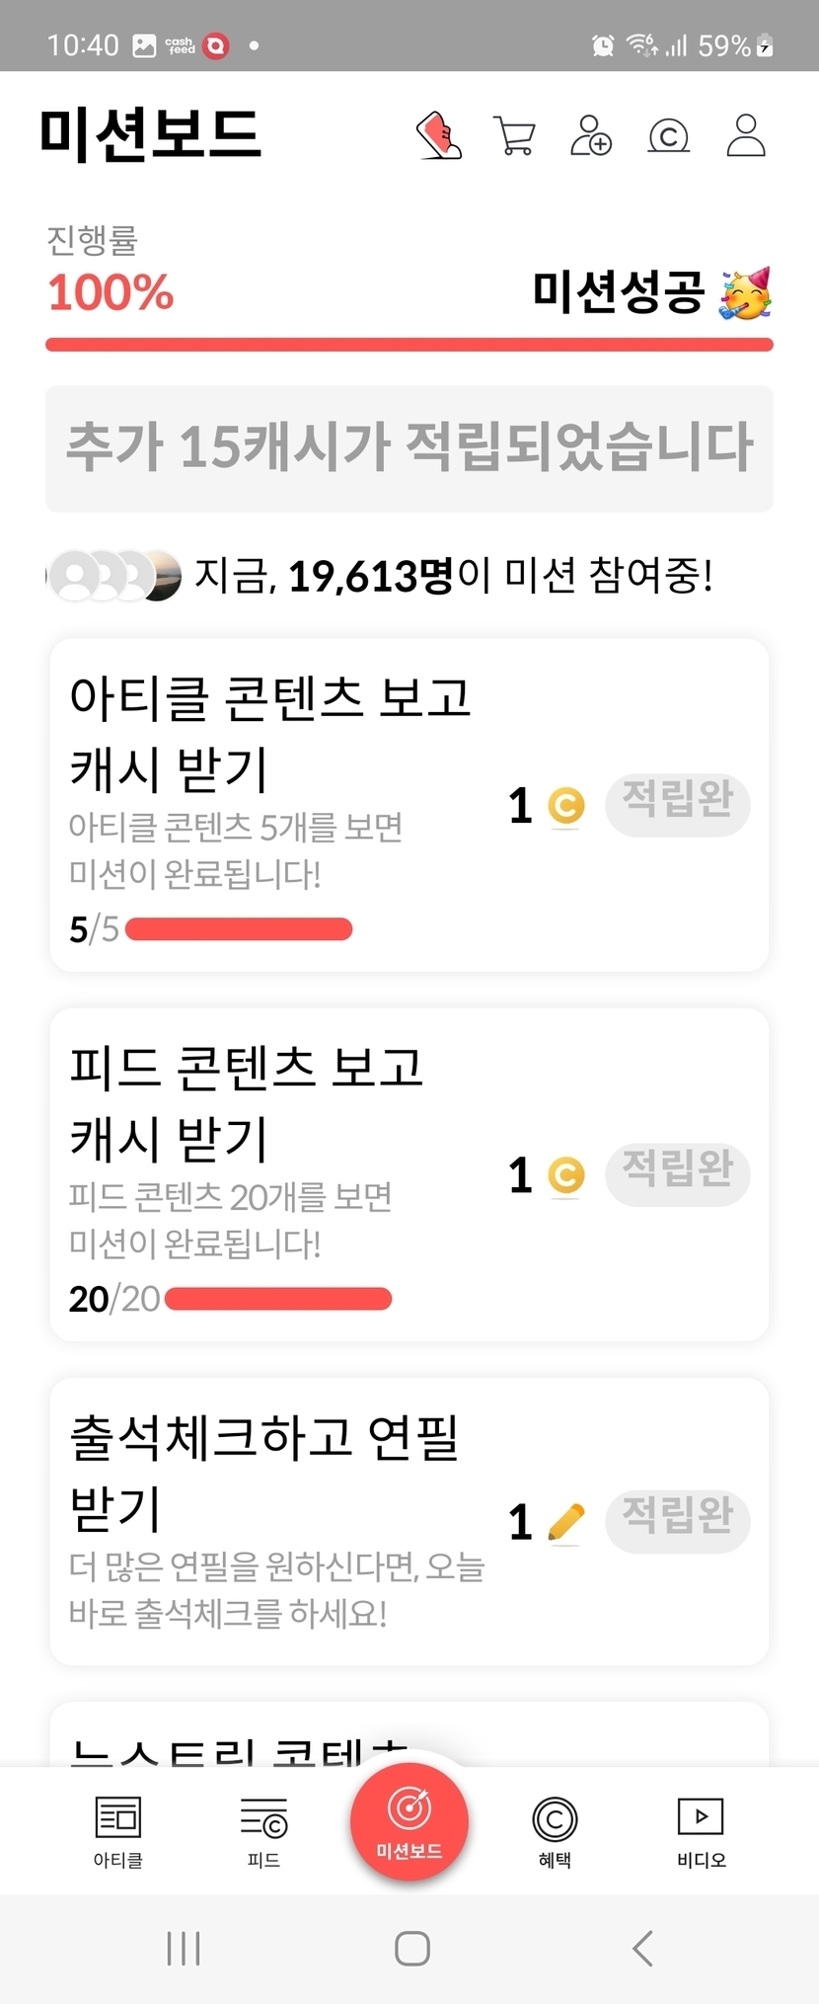Tap the red 100% progress bar
Image resolution: width=819 pixels, height=2004 pixels.
coord(409,345)
